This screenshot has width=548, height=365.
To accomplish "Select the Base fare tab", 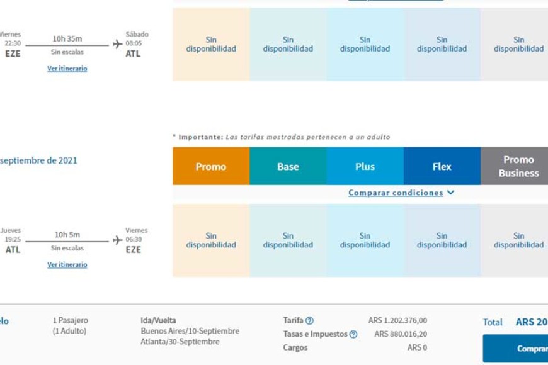I will [288, 167].
